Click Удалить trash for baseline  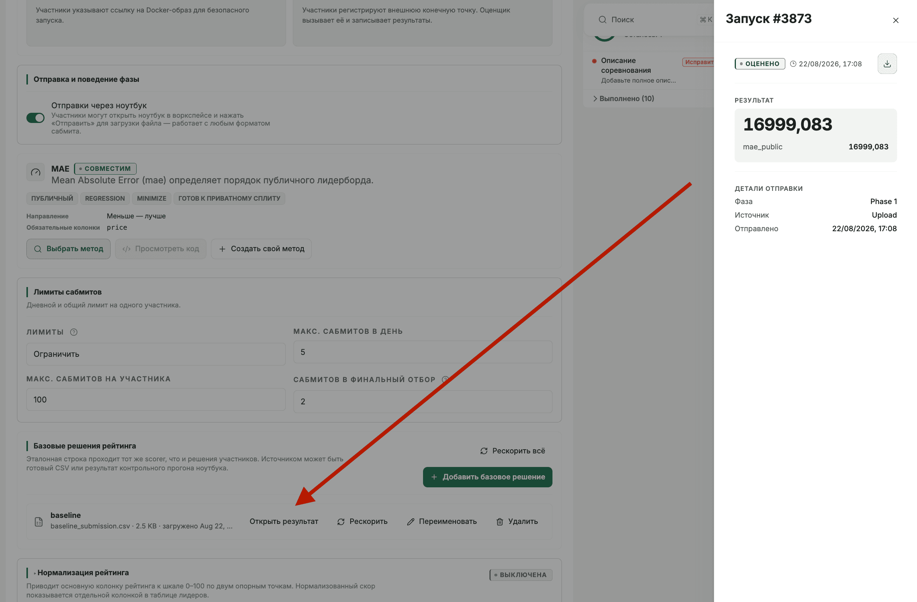coord(517,522)
